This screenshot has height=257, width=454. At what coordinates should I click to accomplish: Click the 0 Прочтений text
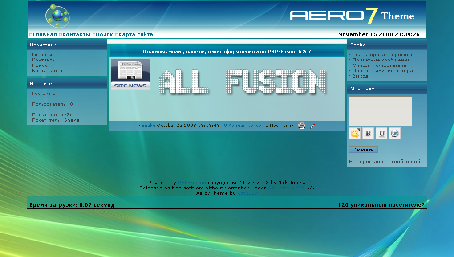[280, 126]
